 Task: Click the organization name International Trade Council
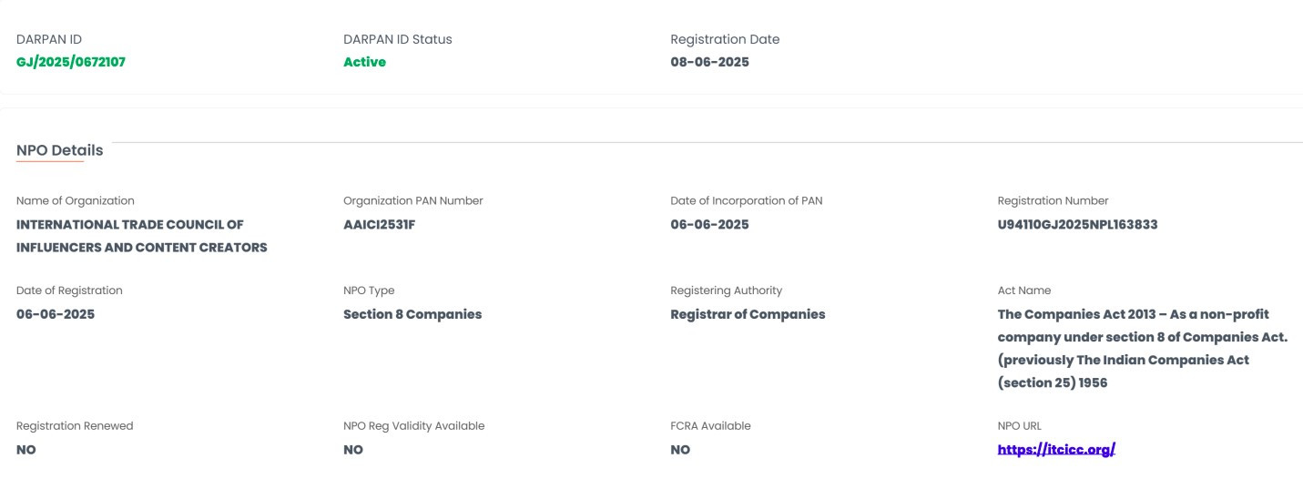130,224
